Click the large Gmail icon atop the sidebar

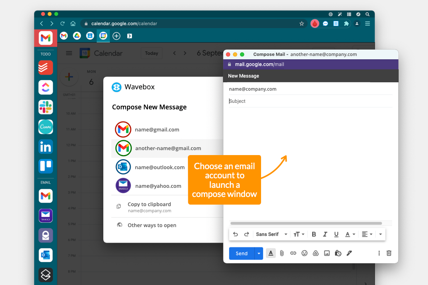46,38
